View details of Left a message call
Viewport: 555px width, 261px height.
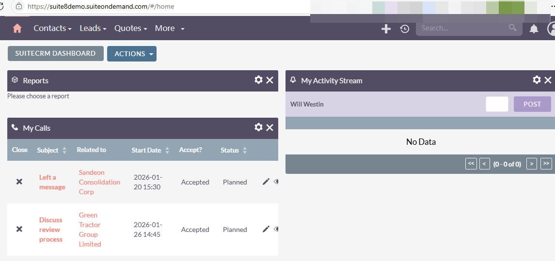point(276,182)
